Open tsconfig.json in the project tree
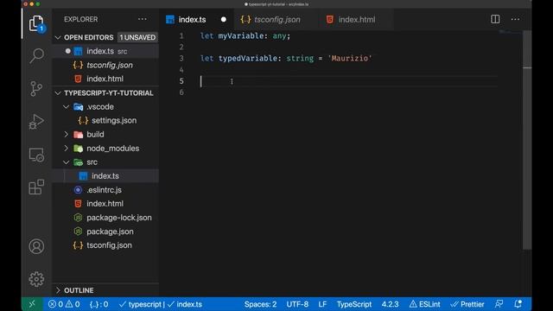Image resolution: width=553 pixels, height=311 pixels. tap(105, 245)
